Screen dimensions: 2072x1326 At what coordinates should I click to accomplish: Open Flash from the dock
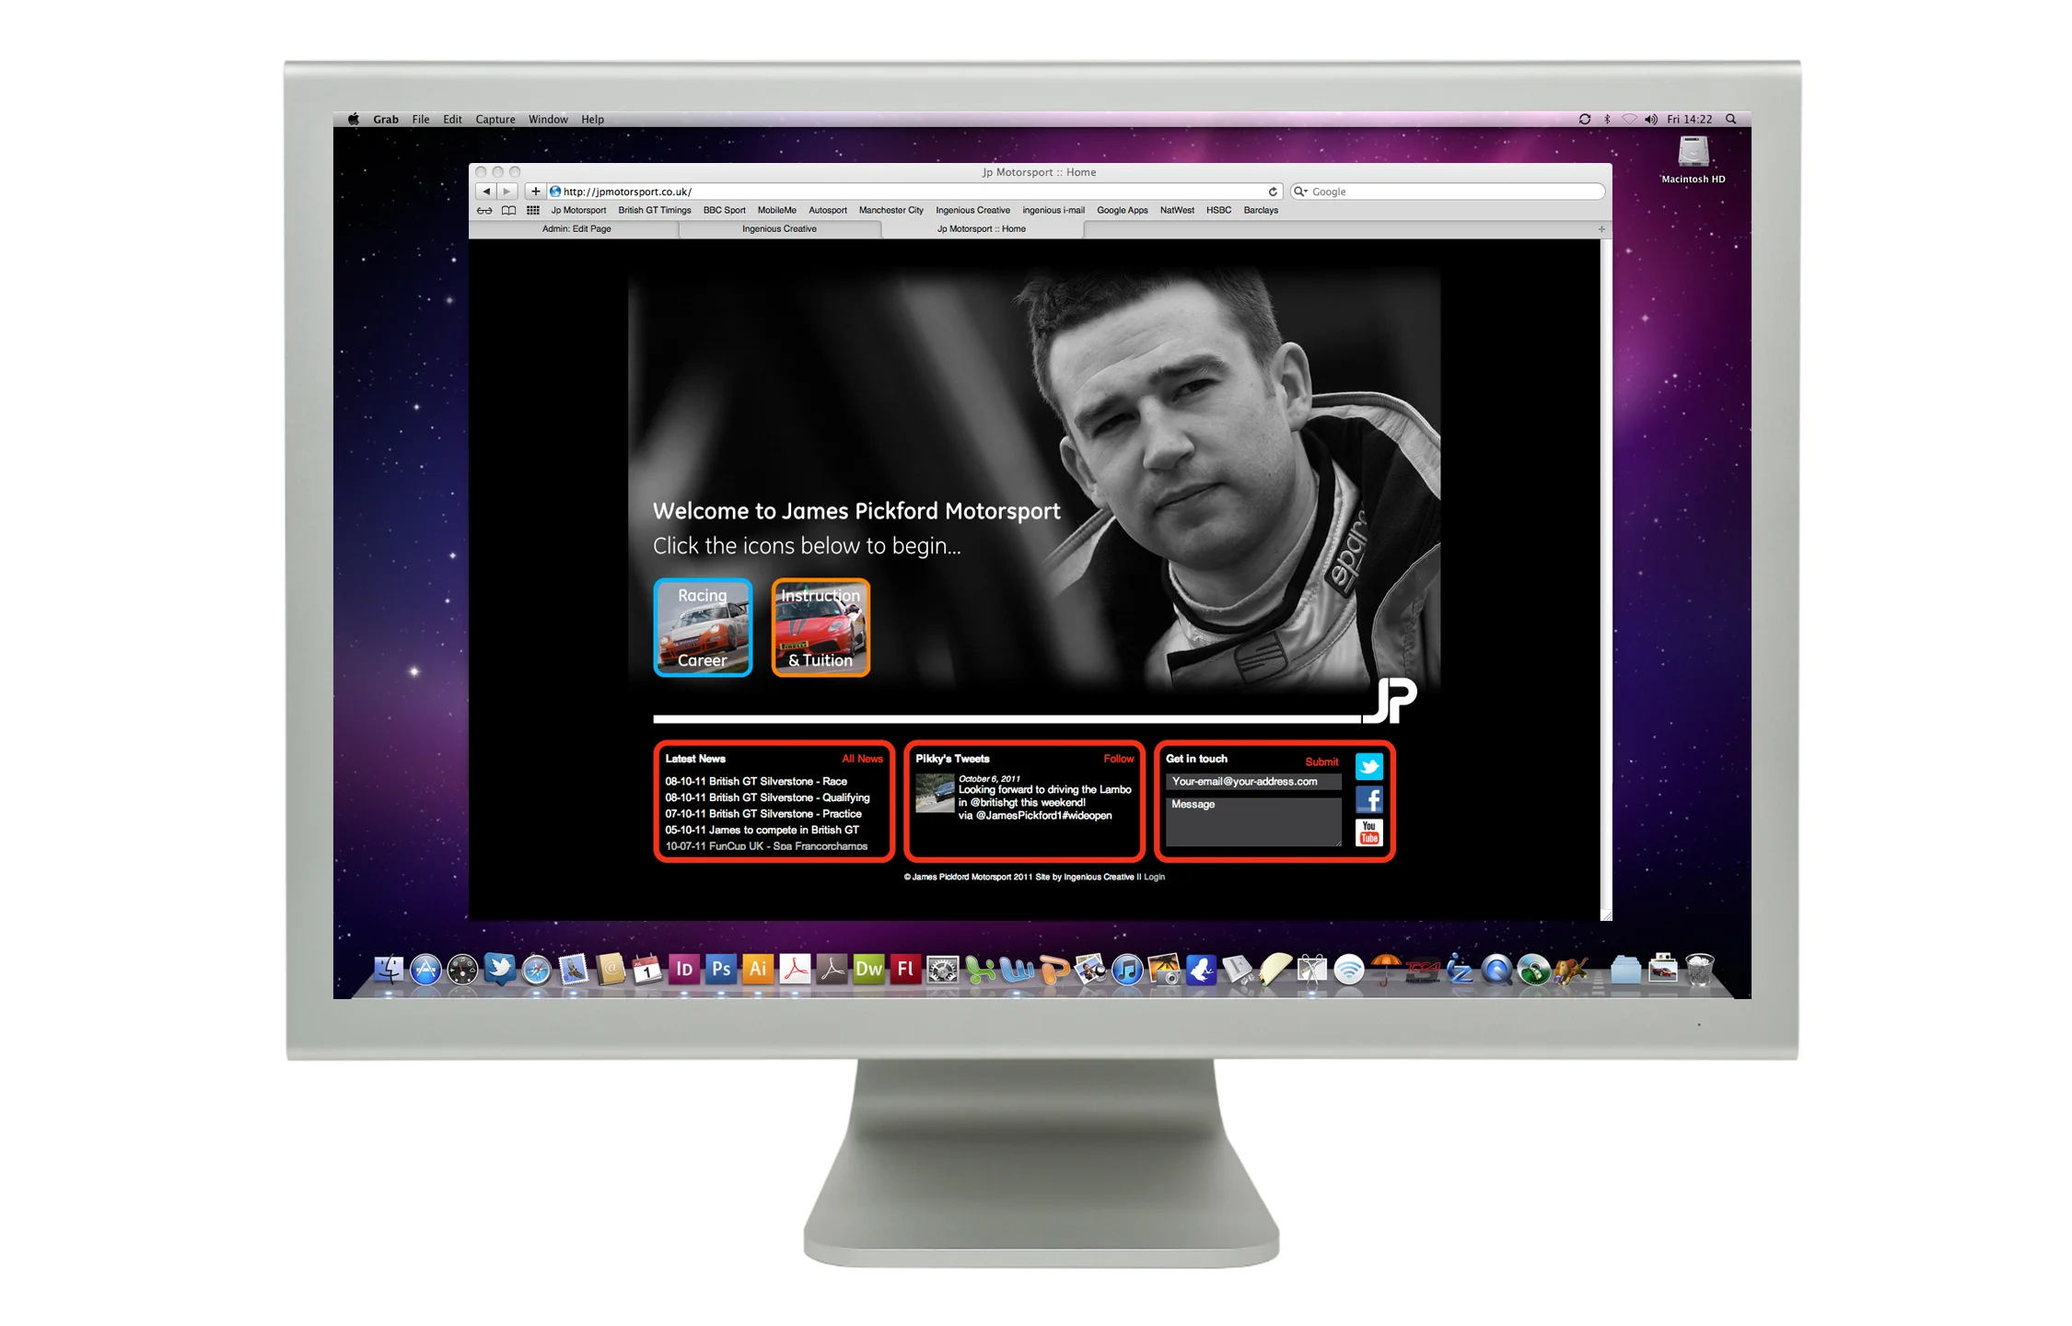(x=905, y=969)
